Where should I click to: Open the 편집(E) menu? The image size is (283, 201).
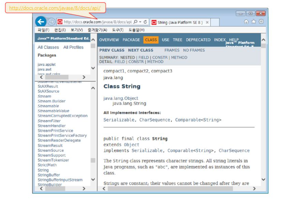[60, 30]
